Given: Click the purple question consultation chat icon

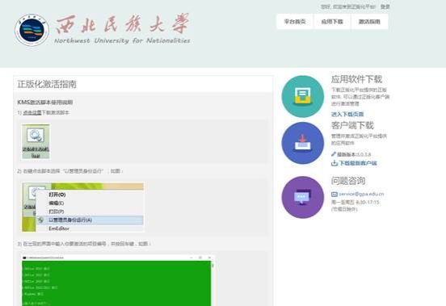Looking at the screenshot, I should [303, 197].
